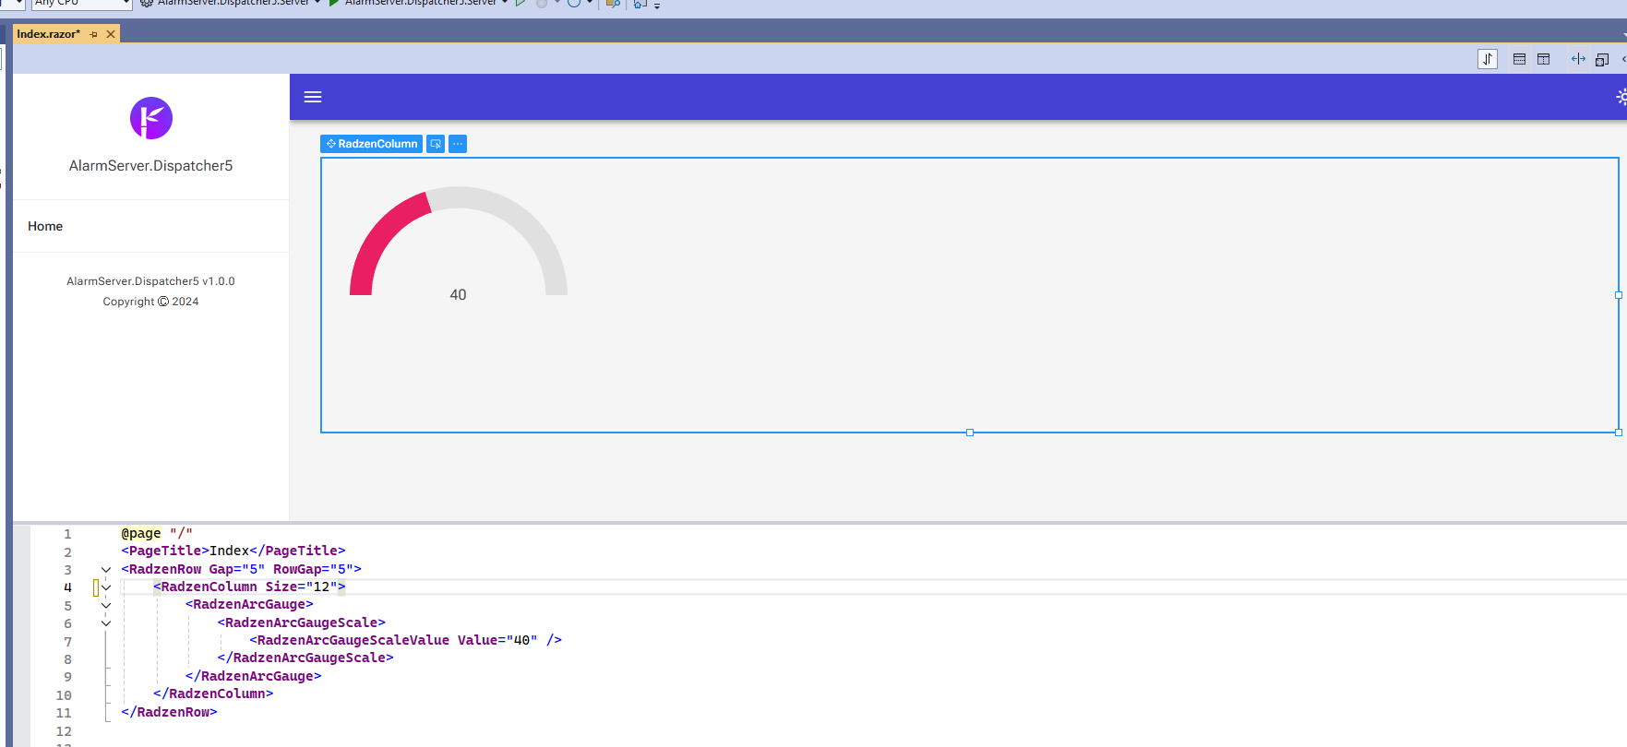
Task: Collapse the RadzenArcGaugeScale code block
Action: pos(106,623)
